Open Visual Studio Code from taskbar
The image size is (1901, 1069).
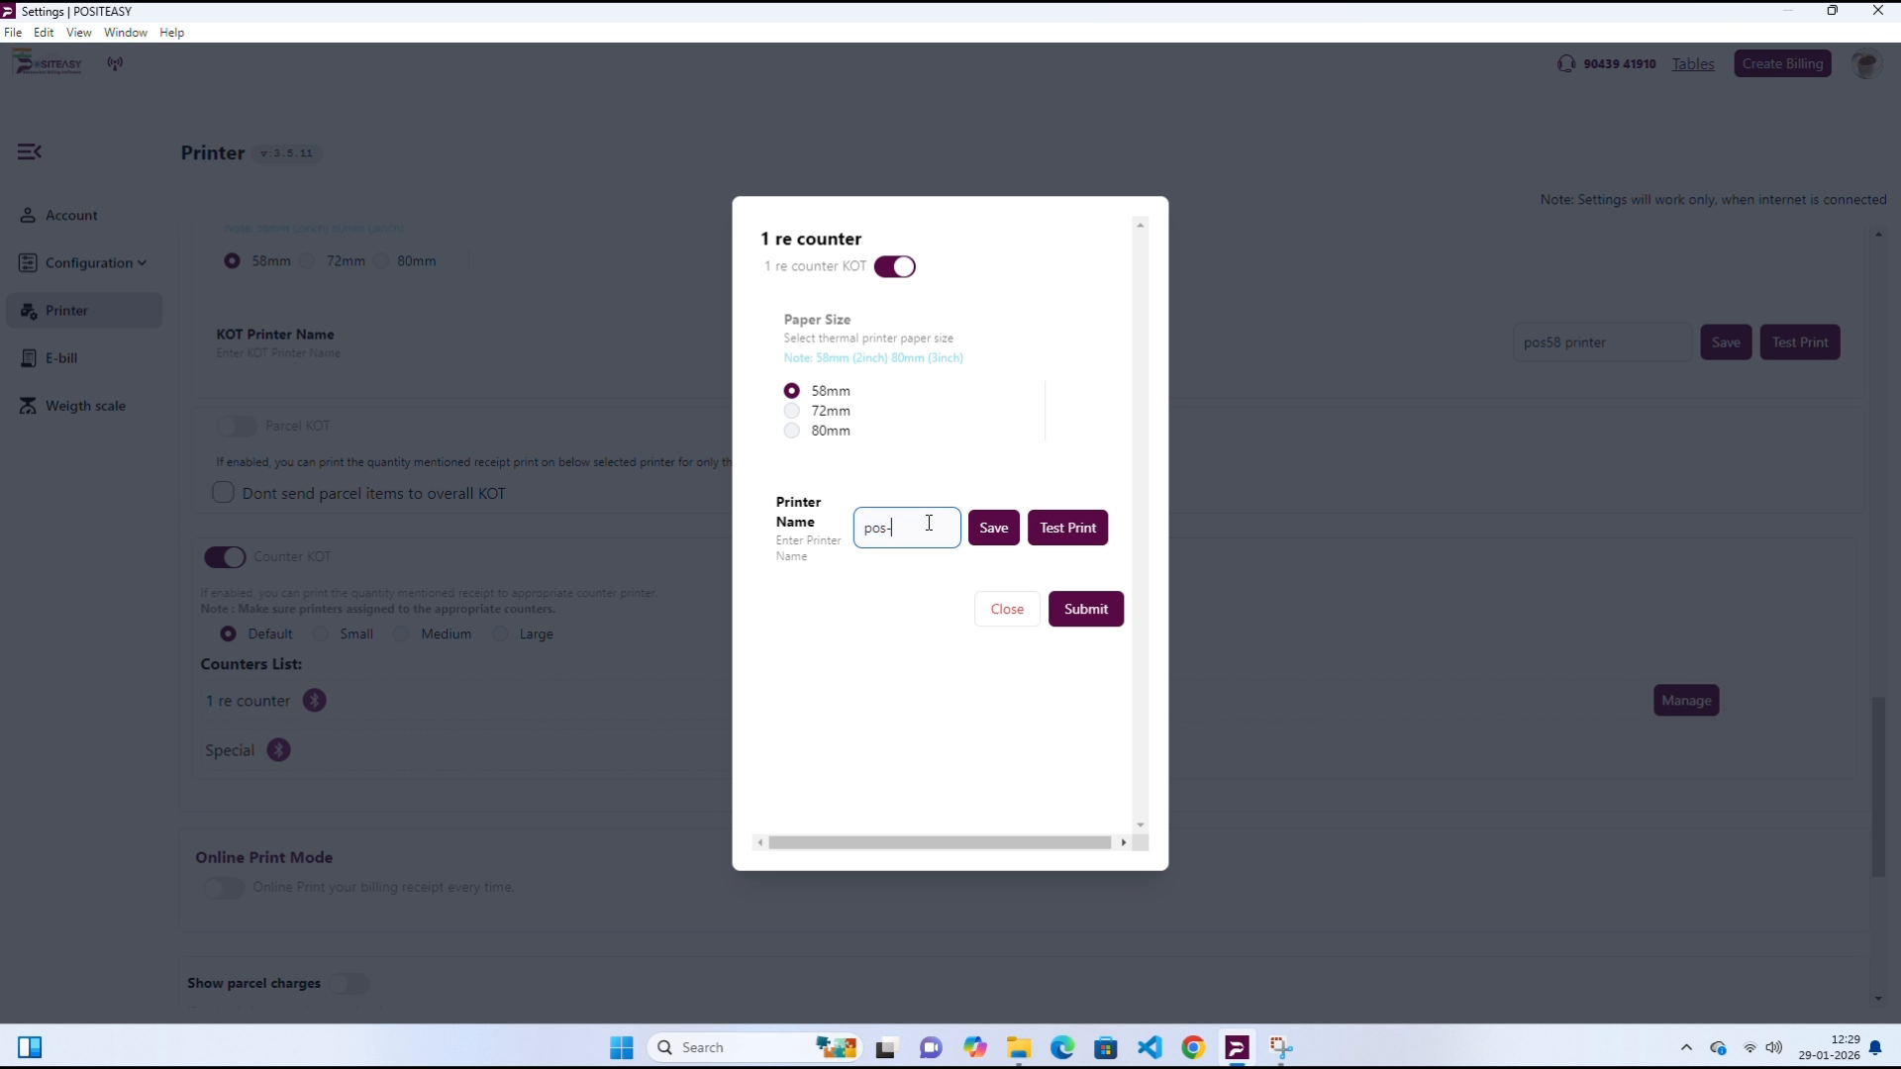[1150, 1047]
